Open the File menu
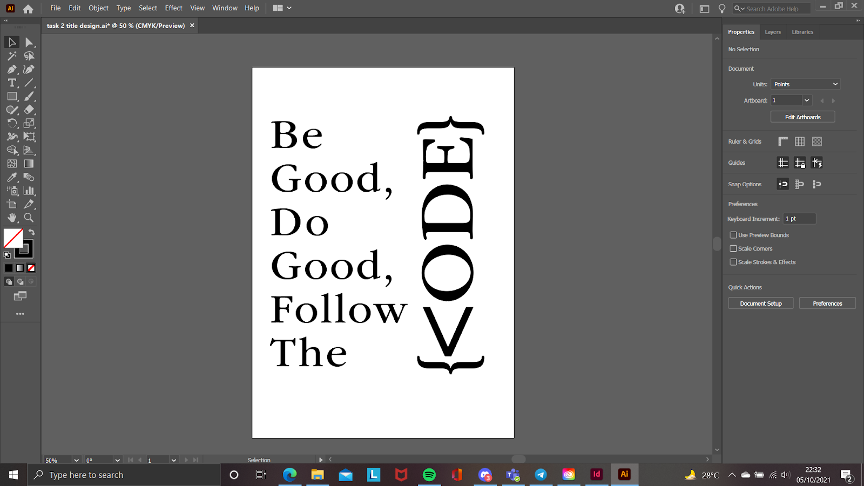 click(56, 8)
